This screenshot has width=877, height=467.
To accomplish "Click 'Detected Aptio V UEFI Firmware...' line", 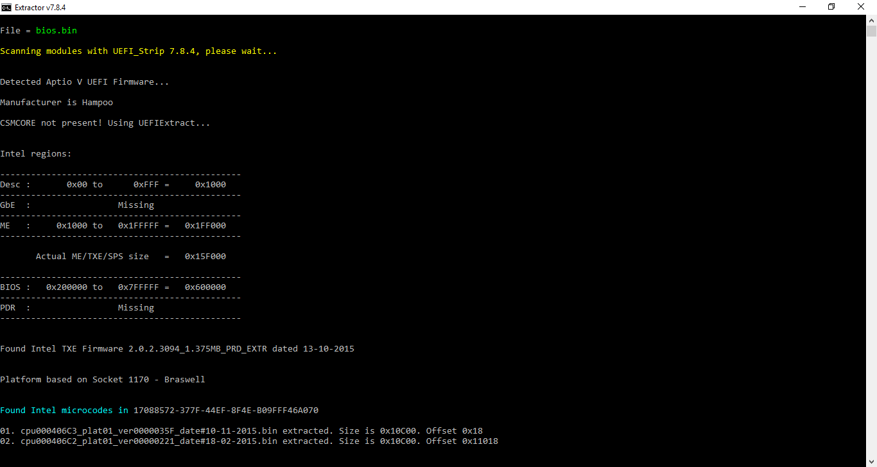I will [x=85, y=81].
